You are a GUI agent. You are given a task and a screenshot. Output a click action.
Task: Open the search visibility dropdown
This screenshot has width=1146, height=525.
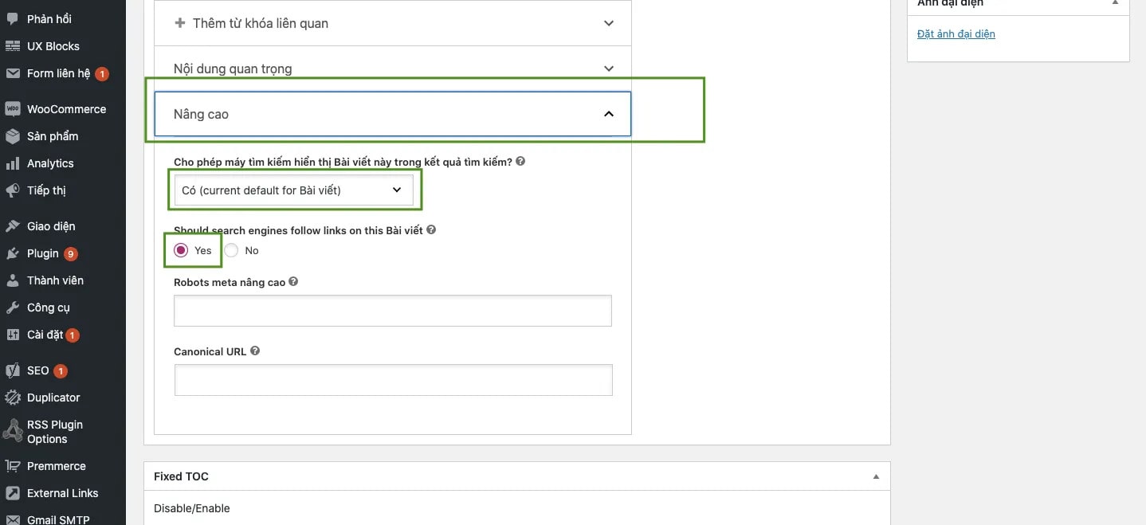point(293,190)
